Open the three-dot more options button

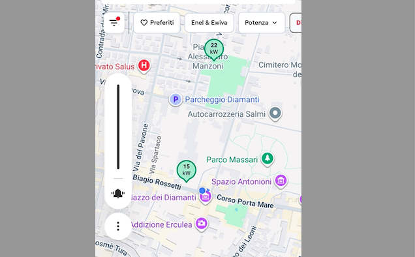(118, 226)
